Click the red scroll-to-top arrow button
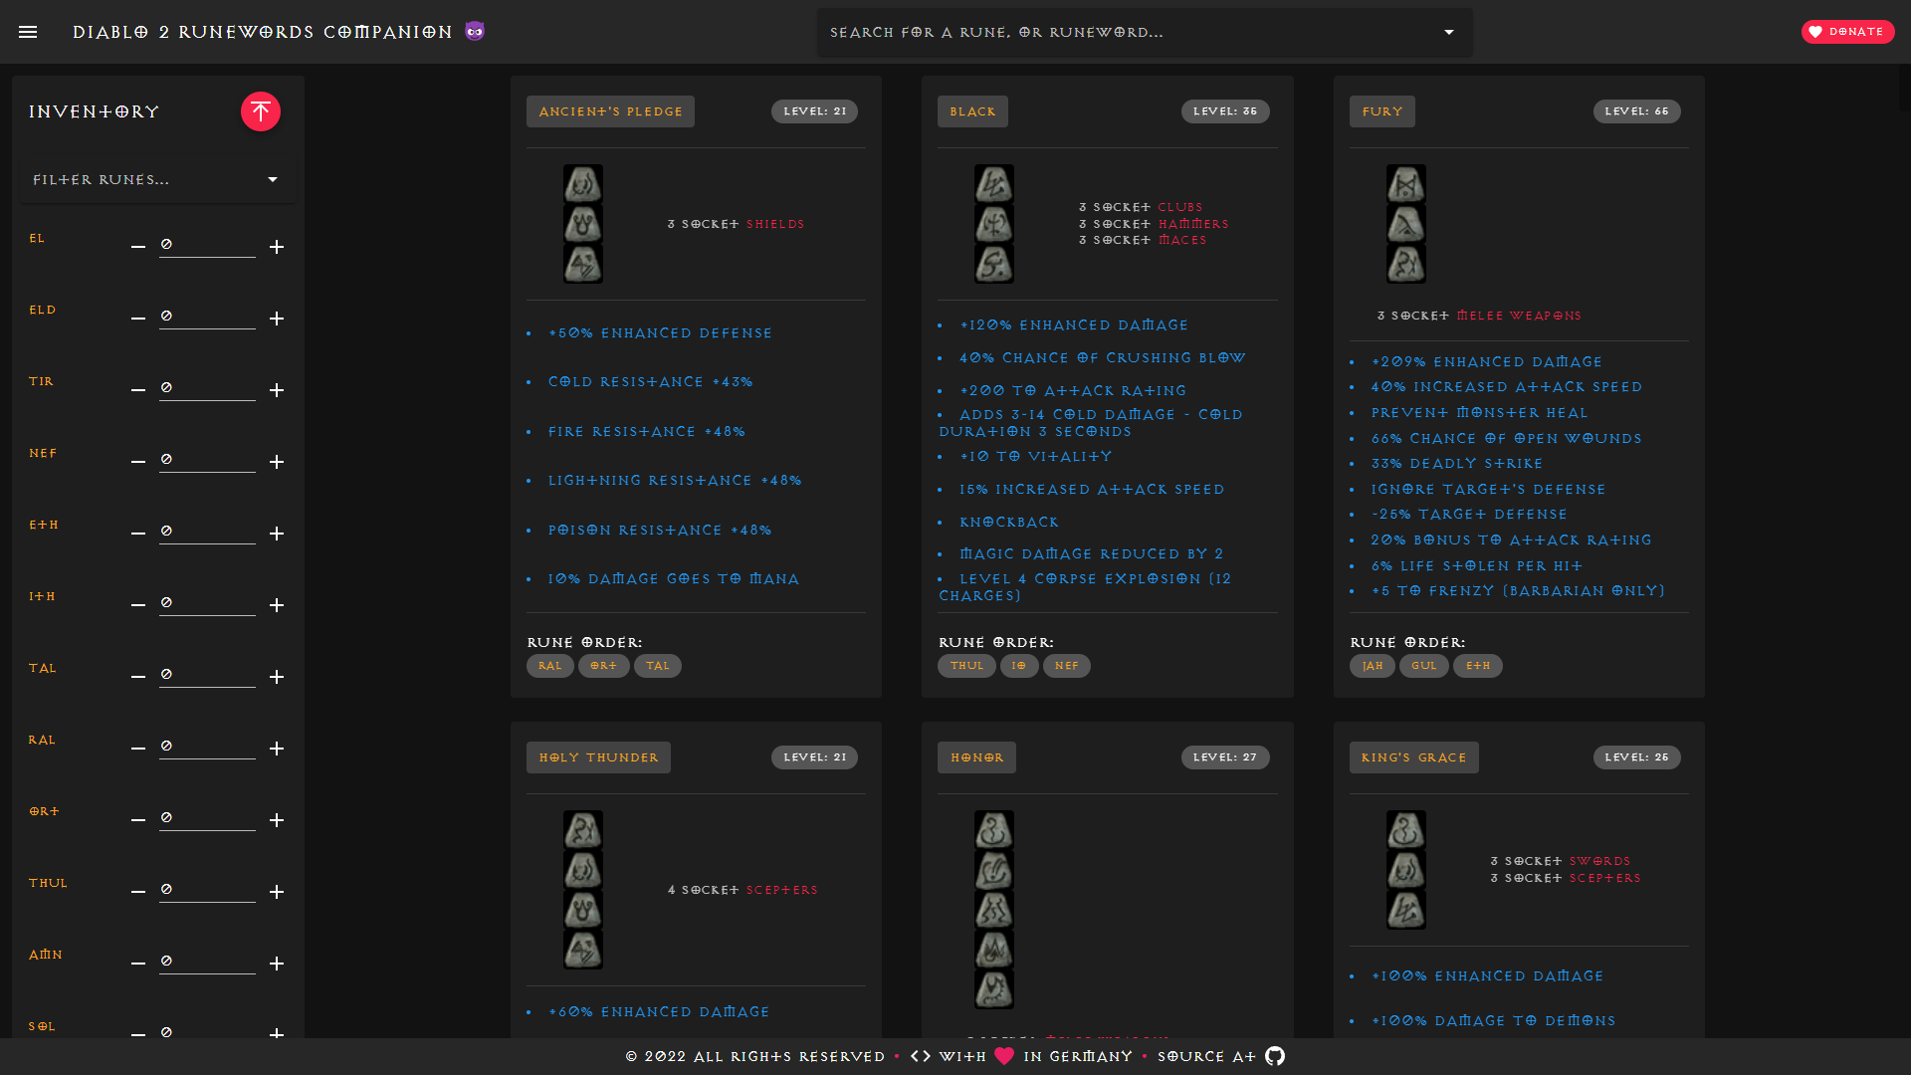 pos(260,111)
